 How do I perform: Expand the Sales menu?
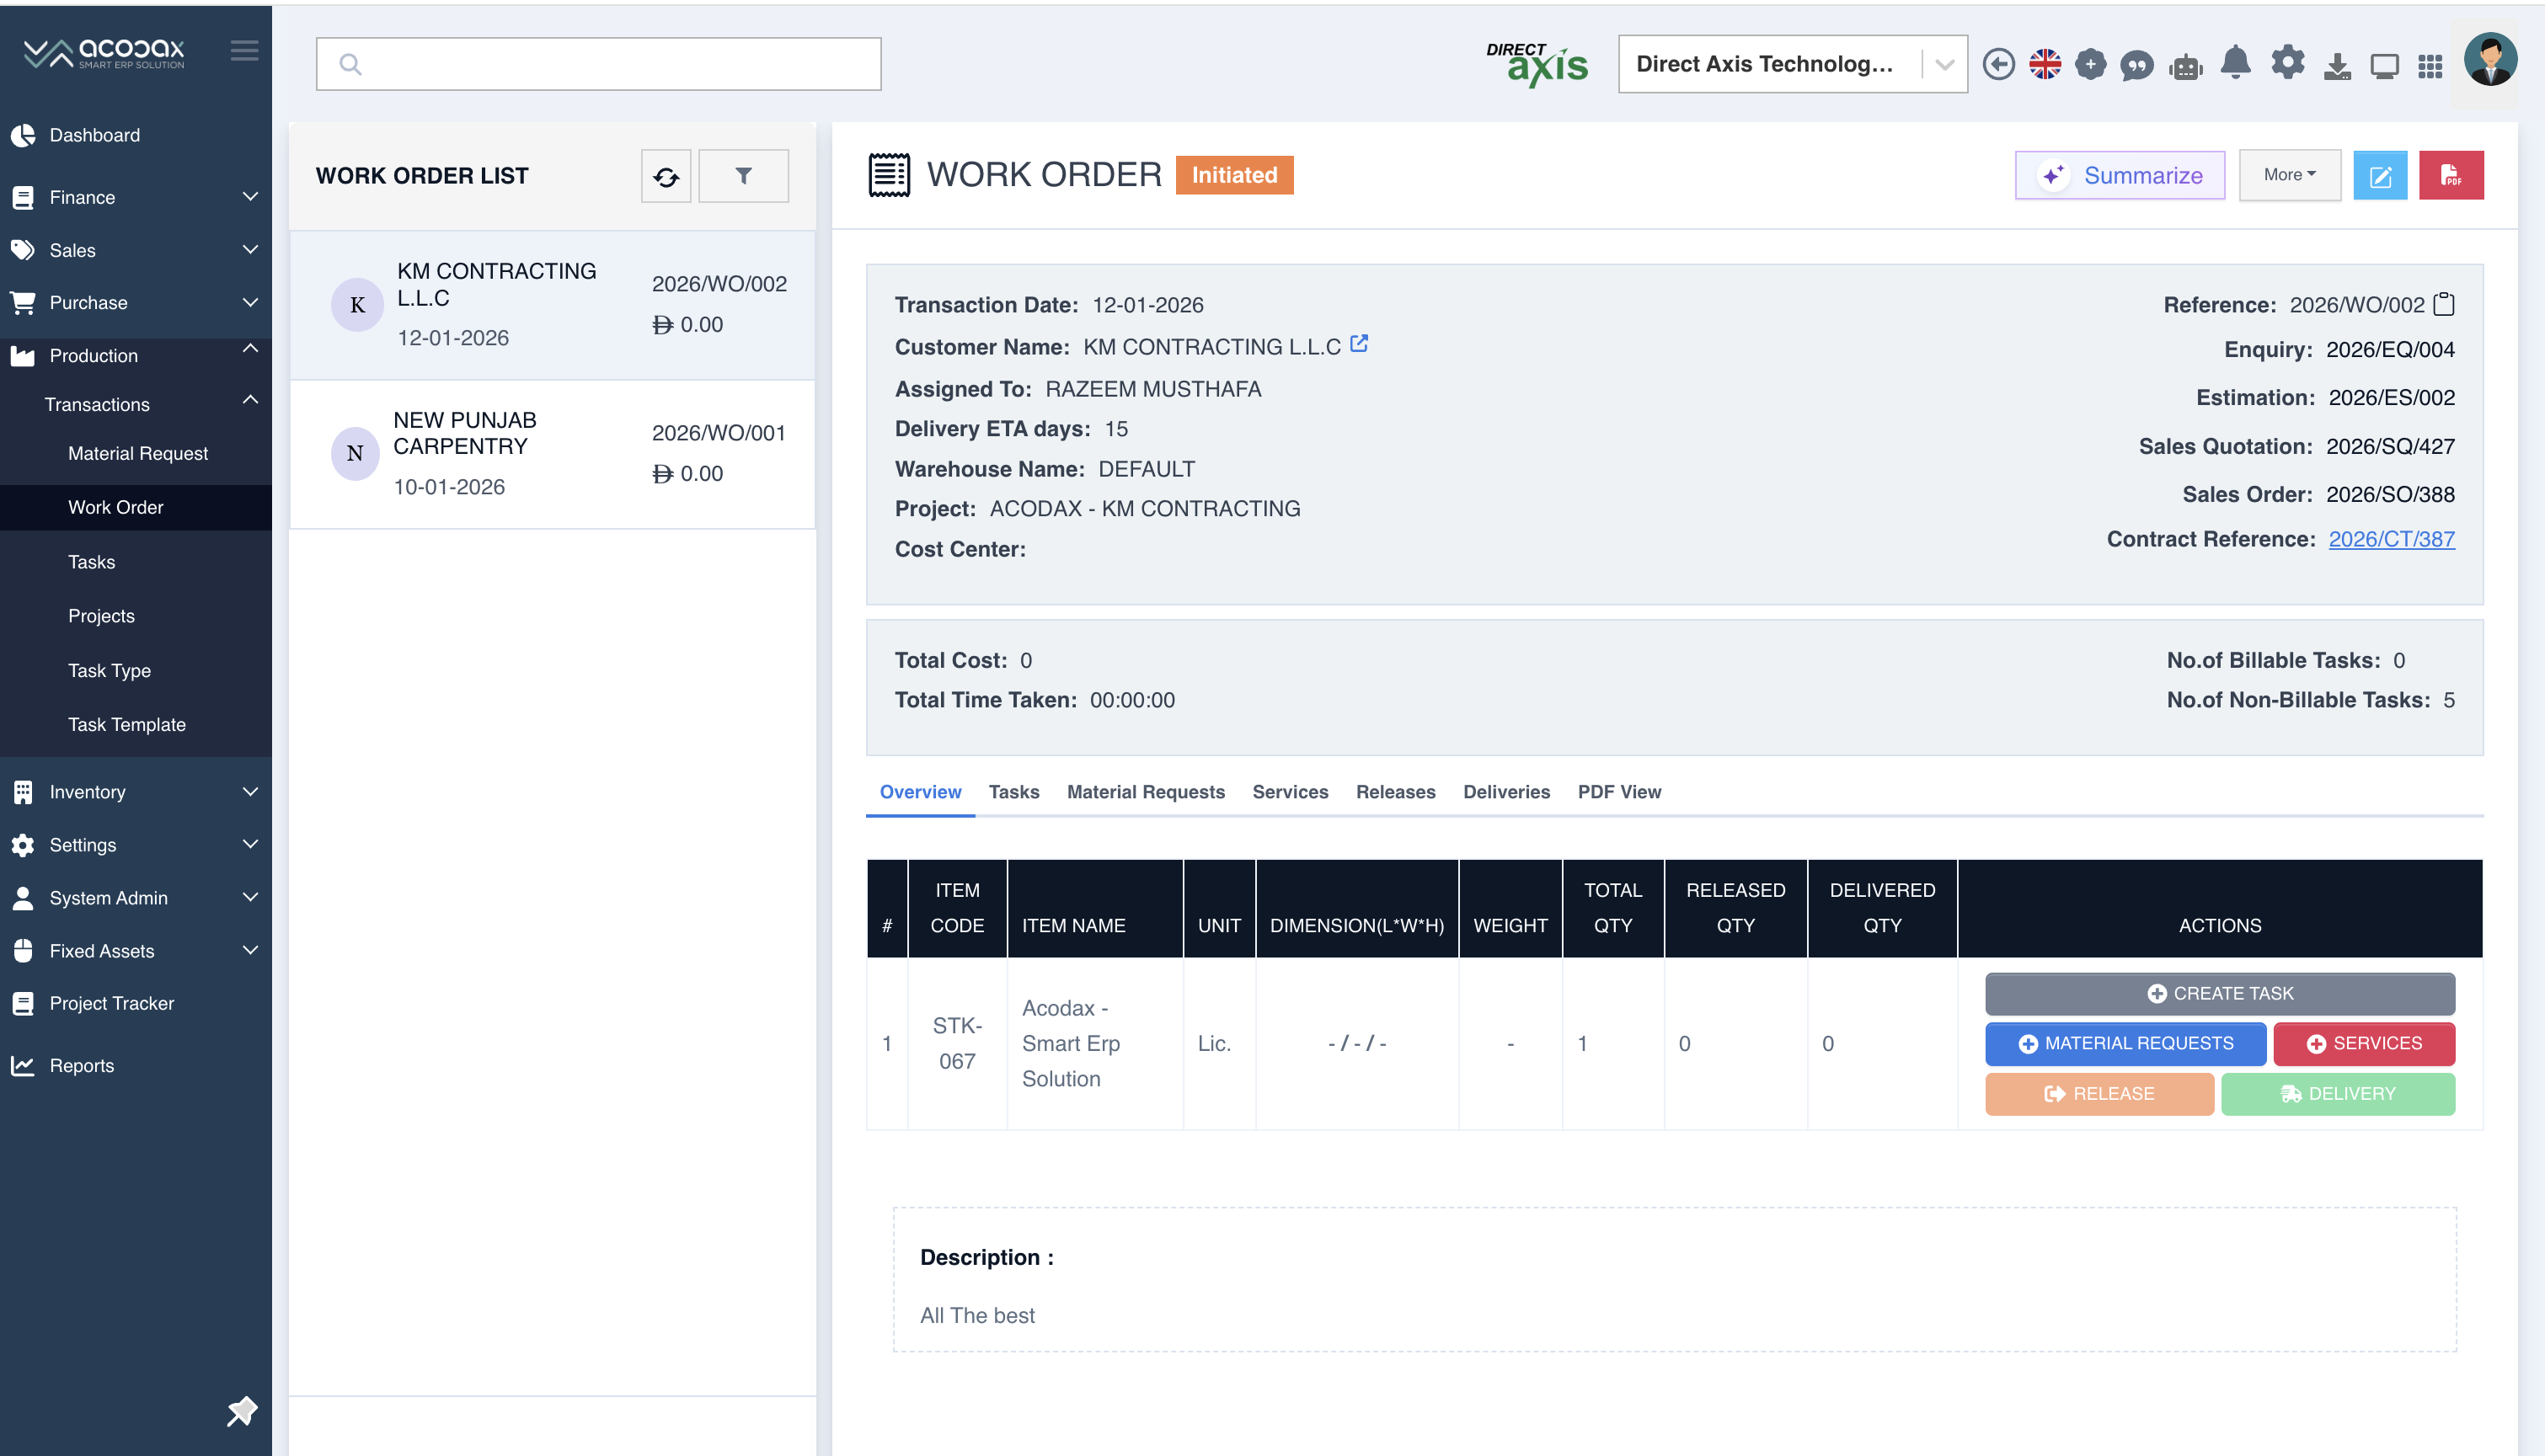[136, 250]
